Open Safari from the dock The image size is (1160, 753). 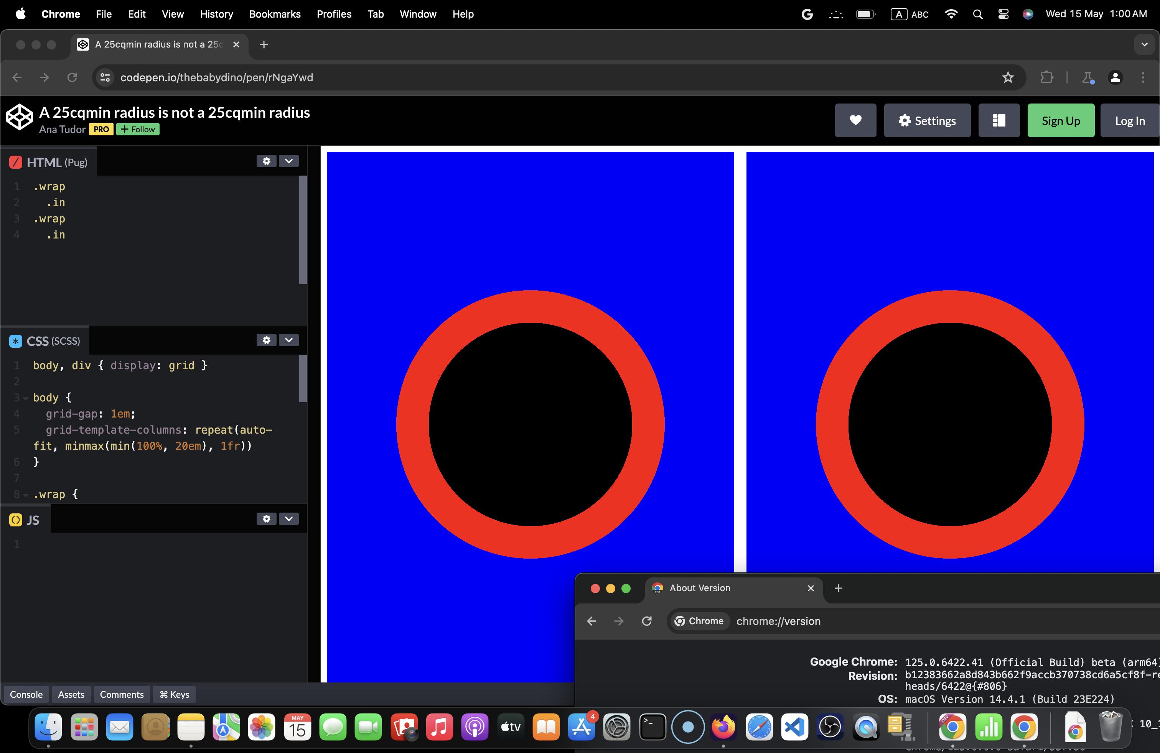coord(759,727)
